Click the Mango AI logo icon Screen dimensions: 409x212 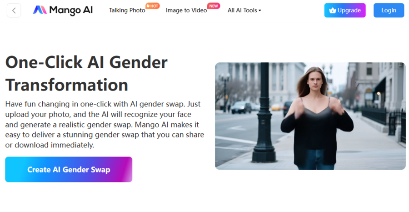(x=40, y=10)
